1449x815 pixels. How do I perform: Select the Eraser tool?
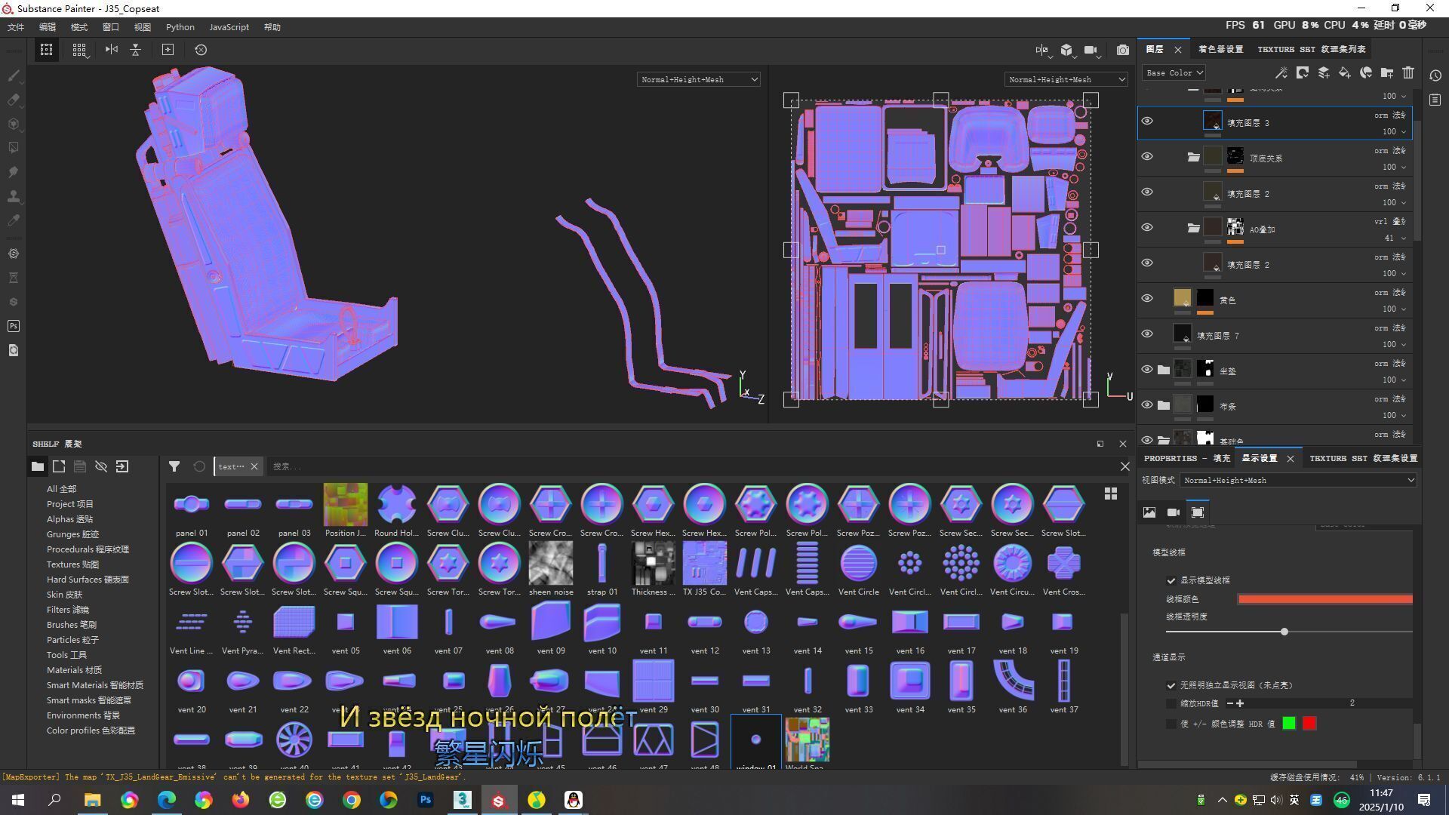[x=13, y=100]
